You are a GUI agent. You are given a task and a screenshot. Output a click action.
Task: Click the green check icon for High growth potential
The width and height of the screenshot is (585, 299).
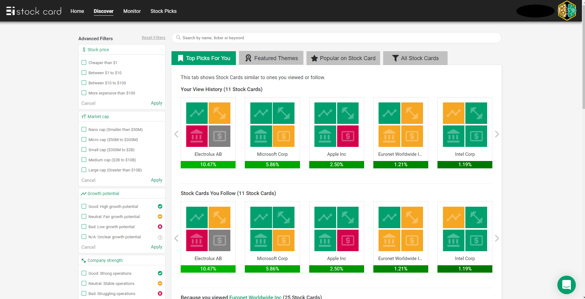click(160, 206)
